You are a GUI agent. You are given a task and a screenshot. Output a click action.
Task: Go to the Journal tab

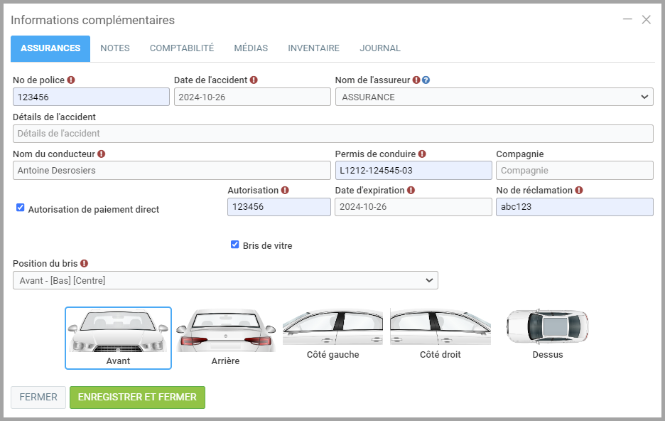[380, 48]
